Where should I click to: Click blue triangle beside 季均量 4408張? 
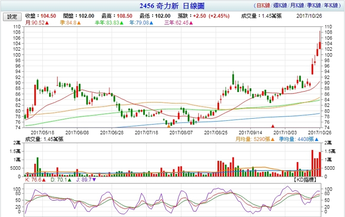[310, 140]
